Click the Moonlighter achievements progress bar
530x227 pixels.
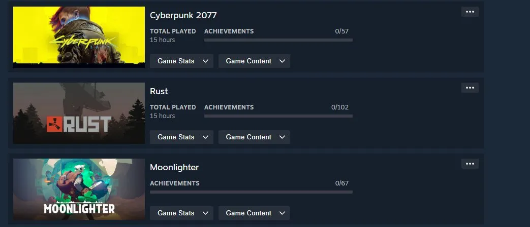tap(251, 193)
